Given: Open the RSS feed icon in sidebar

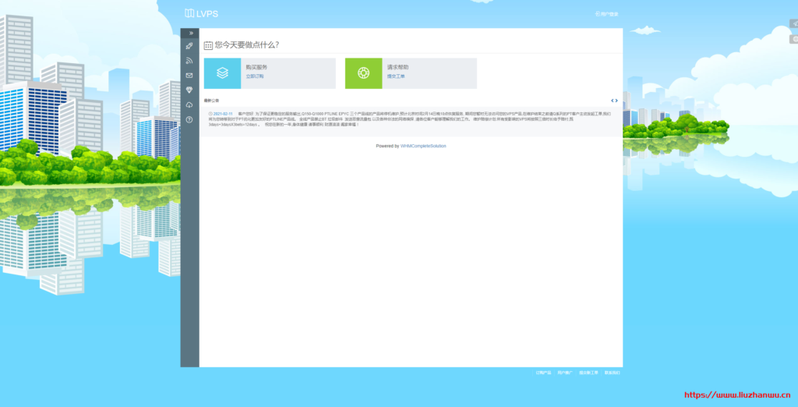Looking at the screenshot, I should (x=189, y=61).
